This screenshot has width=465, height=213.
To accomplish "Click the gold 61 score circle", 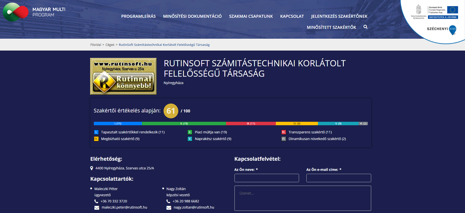I will click(171, 111).
